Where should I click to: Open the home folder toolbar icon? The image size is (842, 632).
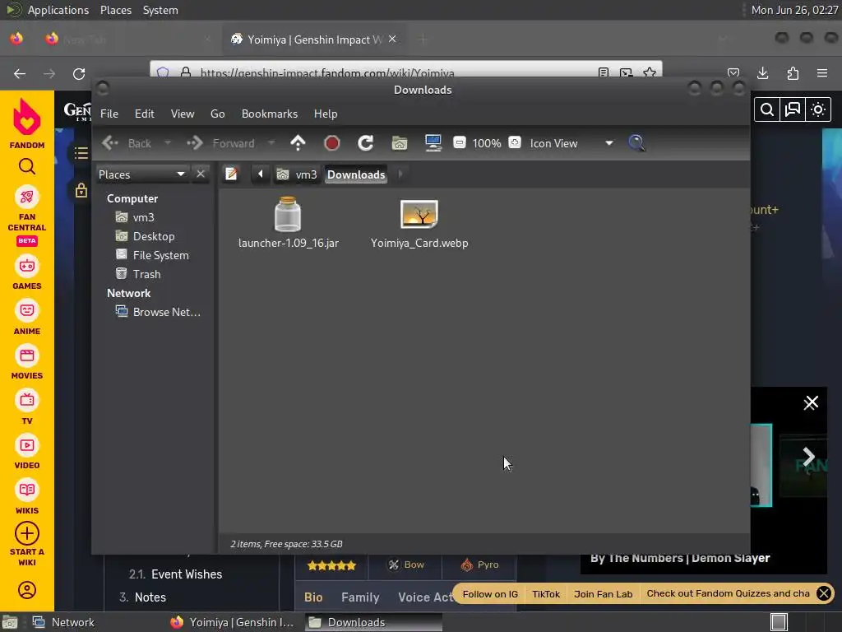[400, 143]
